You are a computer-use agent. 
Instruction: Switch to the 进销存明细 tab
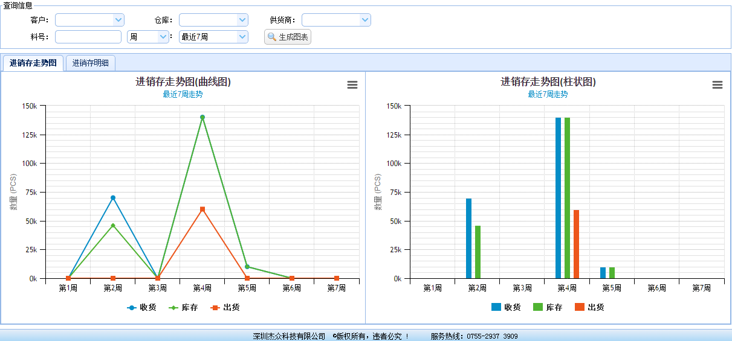pos(91,63)
